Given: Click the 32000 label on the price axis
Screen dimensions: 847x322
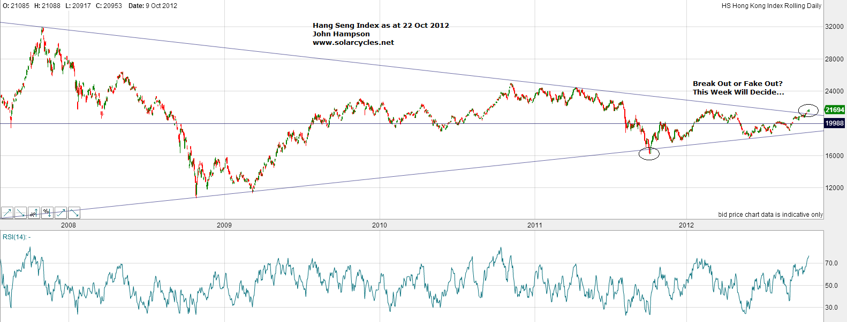Looking at the screenshot, I should tap(834, 27).
